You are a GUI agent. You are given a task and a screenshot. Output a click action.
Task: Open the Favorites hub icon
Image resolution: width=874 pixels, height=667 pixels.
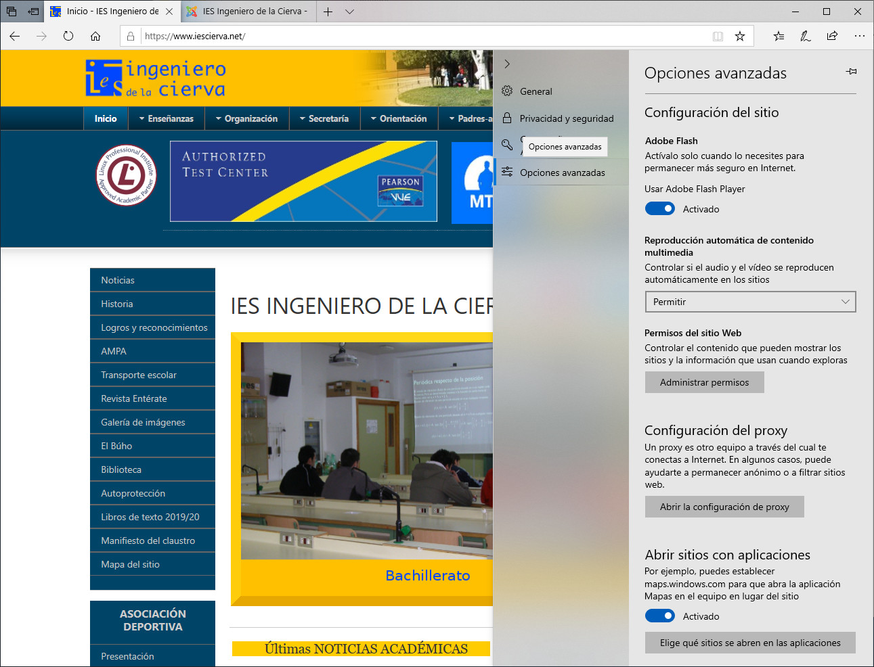pos(779,36)
